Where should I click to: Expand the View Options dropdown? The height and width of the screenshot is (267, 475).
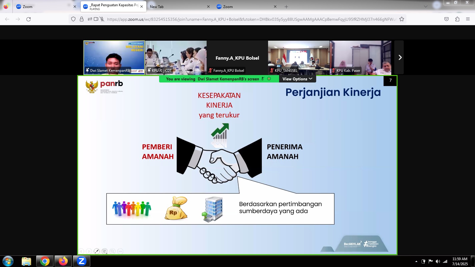297,79
